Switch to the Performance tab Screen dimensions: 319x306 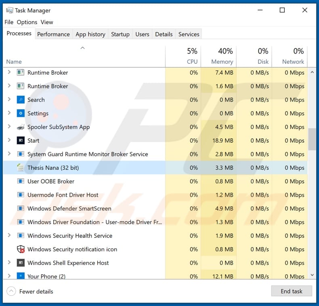54,34
